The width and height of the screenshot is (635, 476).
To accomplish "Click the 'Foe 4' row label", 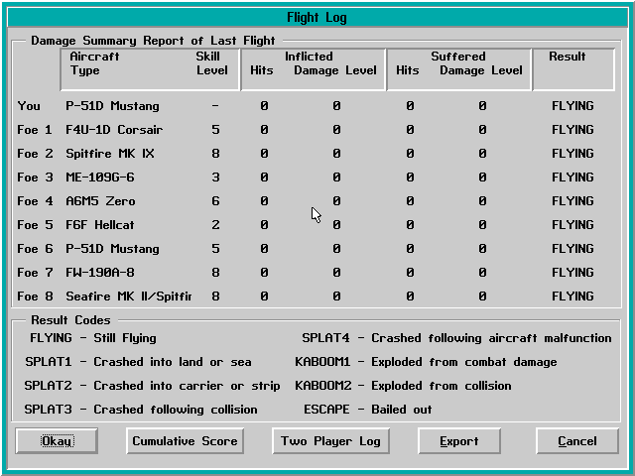I will pyautogui.click(x=35, y=201).
